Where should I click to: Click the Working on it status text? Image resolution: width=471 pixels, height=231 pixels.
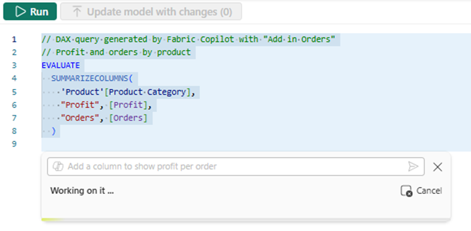(x=82, y=191)
